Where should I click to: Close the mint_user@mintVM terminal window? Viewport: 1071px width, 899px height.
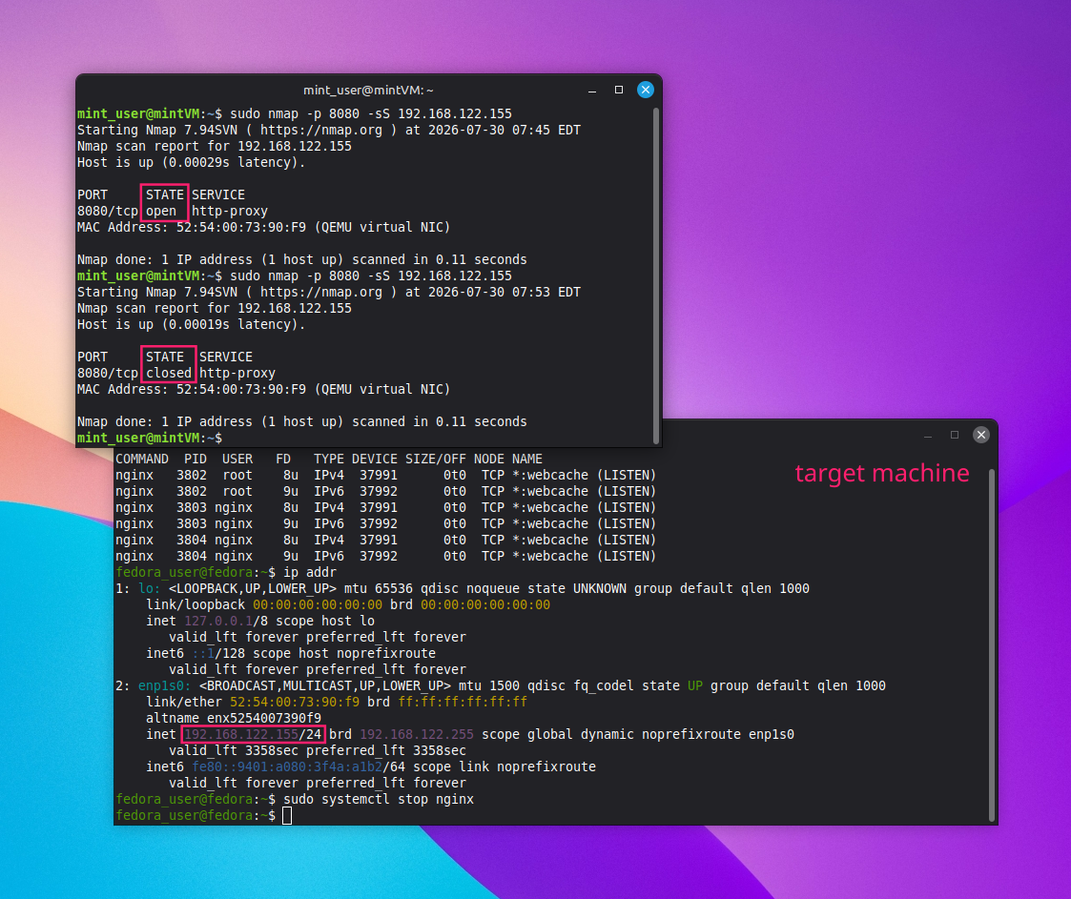[646, 91]
